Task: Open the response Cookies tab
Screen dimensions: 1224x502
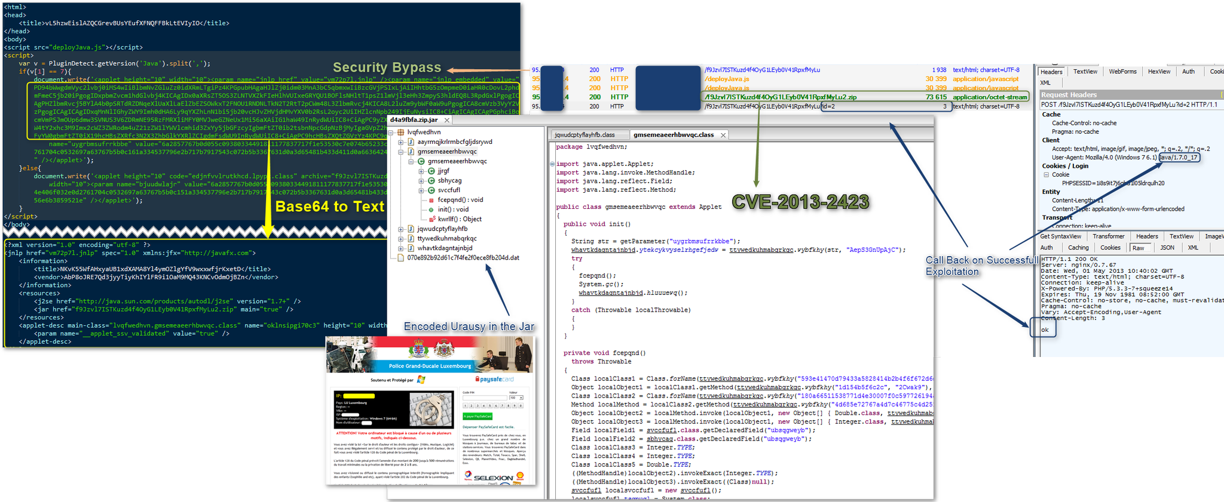Action: pyautogui.click(x=1110, y=248)
